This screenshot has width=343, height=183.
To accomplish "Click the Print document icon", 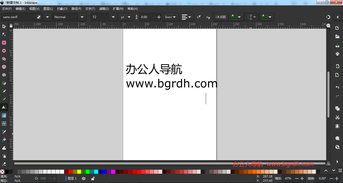I will (337, 53).
